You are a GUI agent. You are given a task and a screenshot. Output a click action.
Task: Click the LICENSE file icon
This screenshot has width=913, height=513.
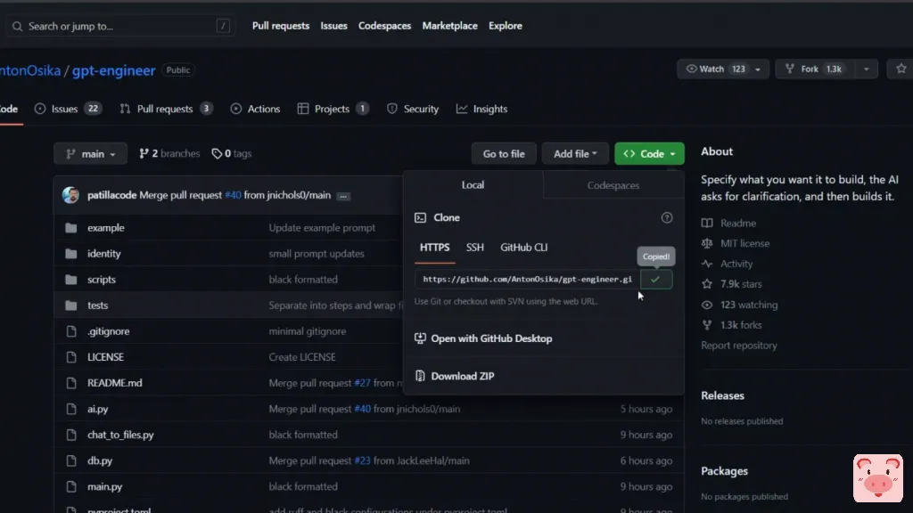point(71,357)
